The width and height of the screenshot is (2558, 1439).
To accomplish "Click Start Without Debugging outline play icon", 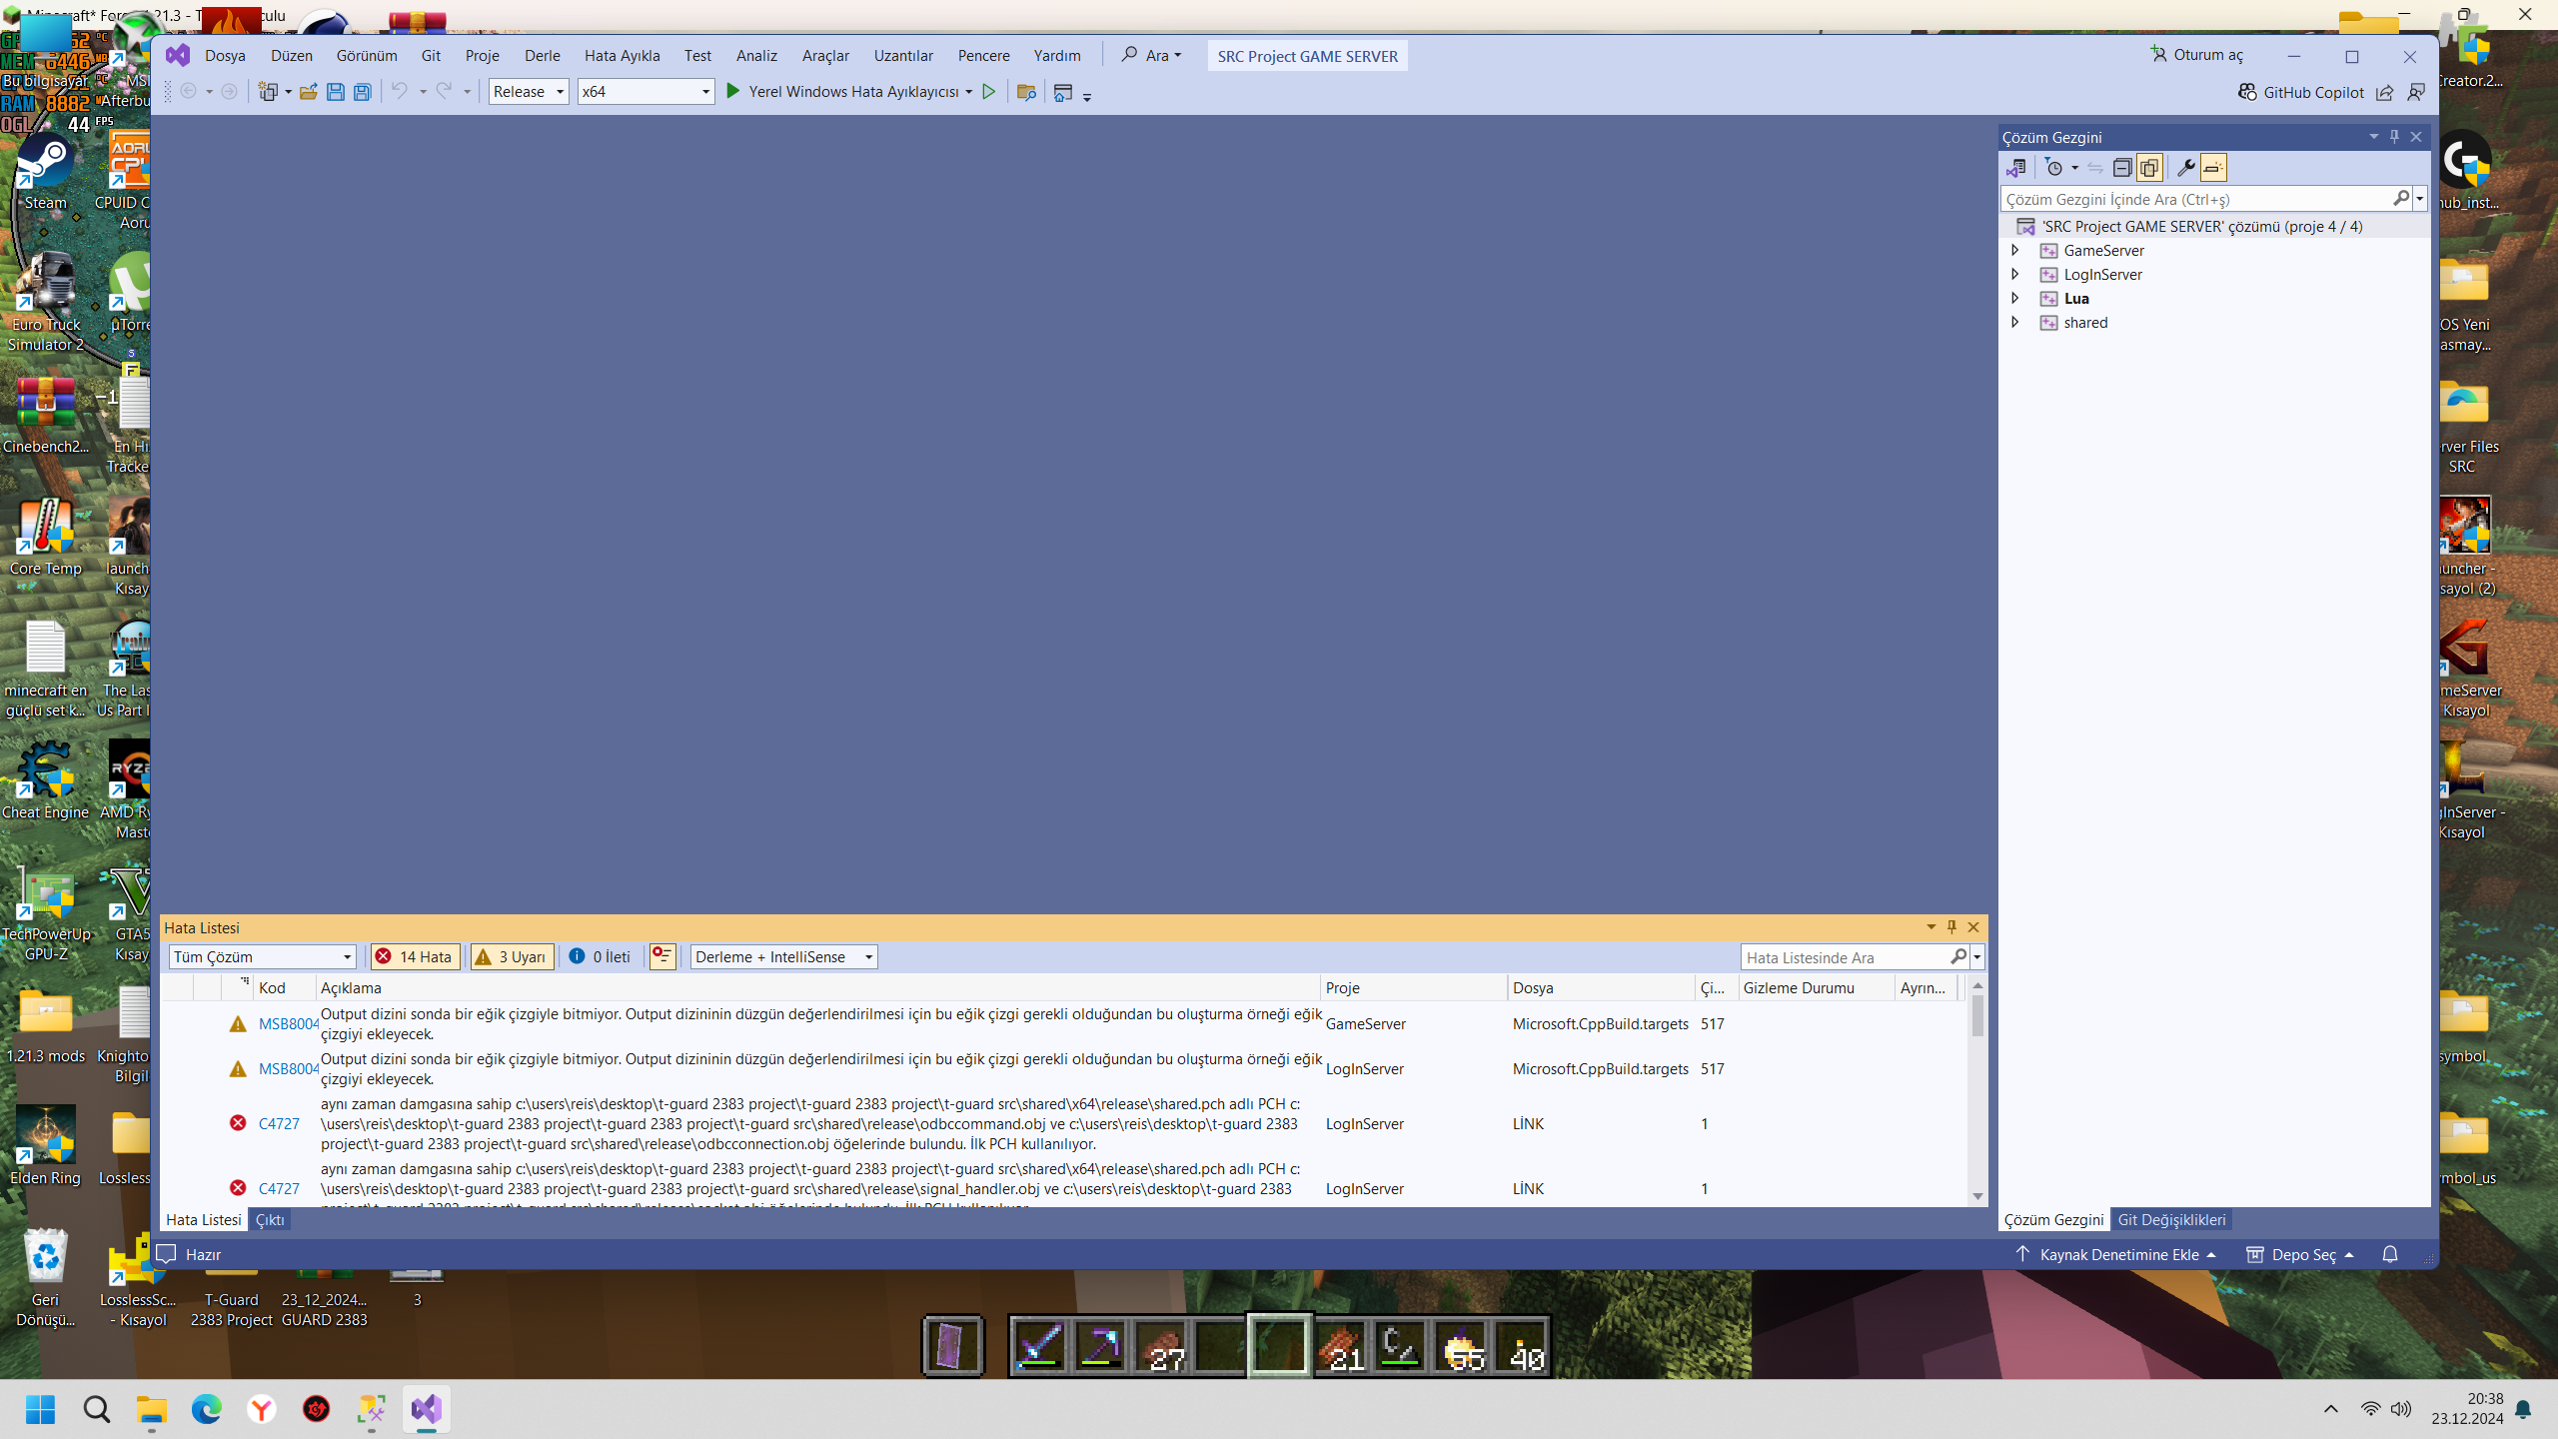I will point(989,91).
